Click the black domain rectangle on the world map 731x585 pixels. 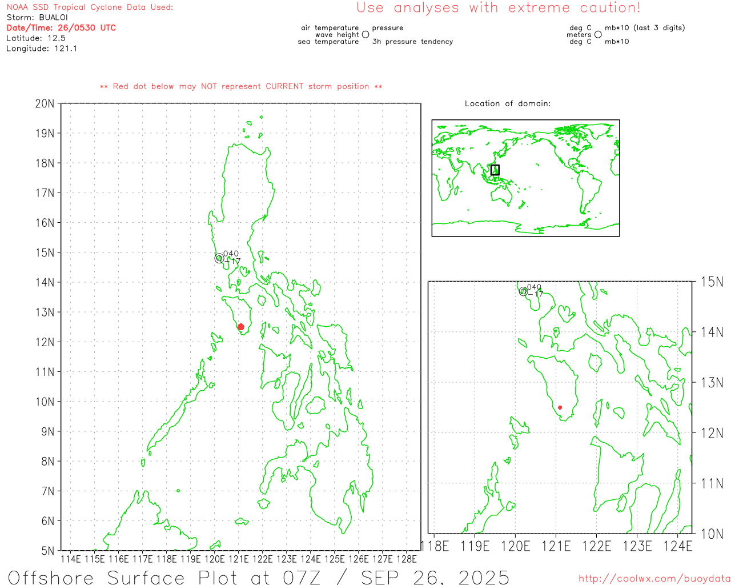(495, 170)
